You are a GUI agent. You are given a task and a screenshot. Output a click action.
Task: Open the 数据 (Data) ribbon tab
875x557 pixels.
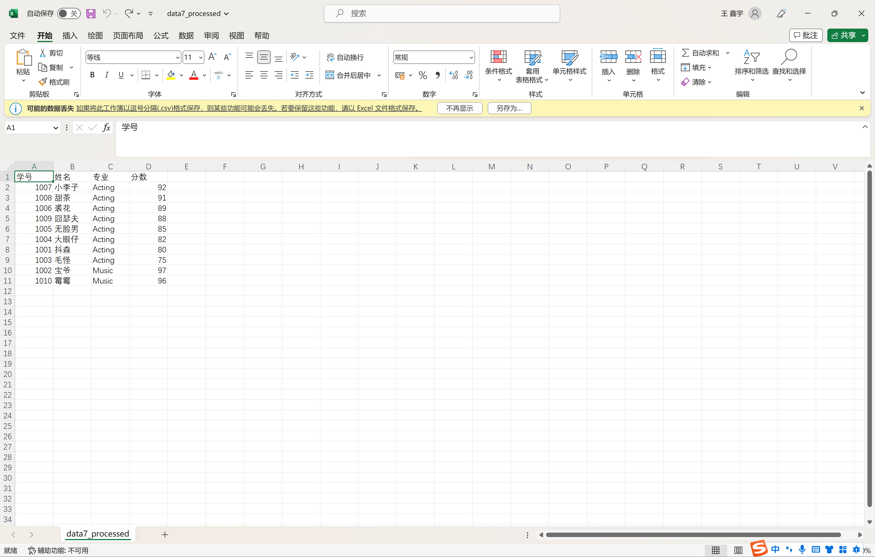tap(186, 35)
